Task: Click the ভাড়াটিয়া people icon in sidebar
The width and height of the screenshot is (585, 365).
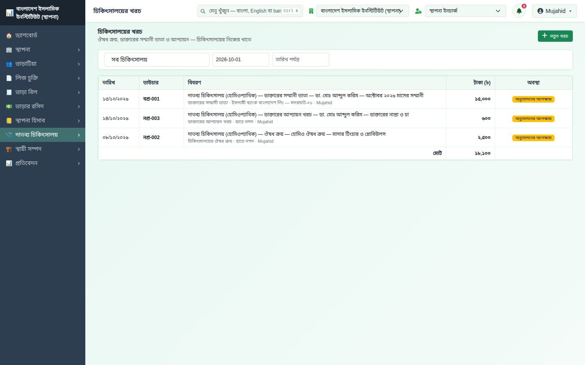Action: tap(9, 64)
